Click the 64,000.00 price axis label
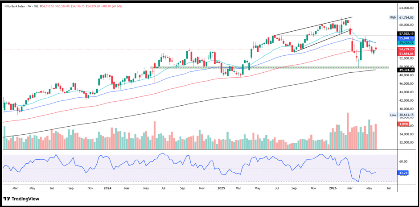The image size is (419, 207). pyautogui.click(x=407, y=8)
